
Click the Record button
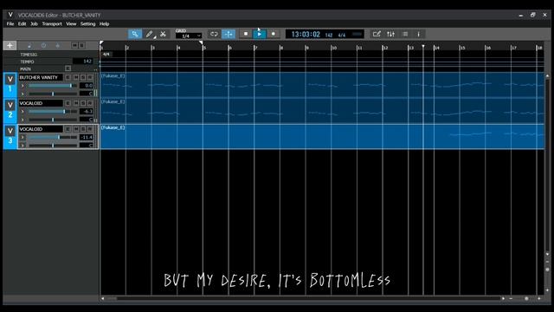coord(274,34)
